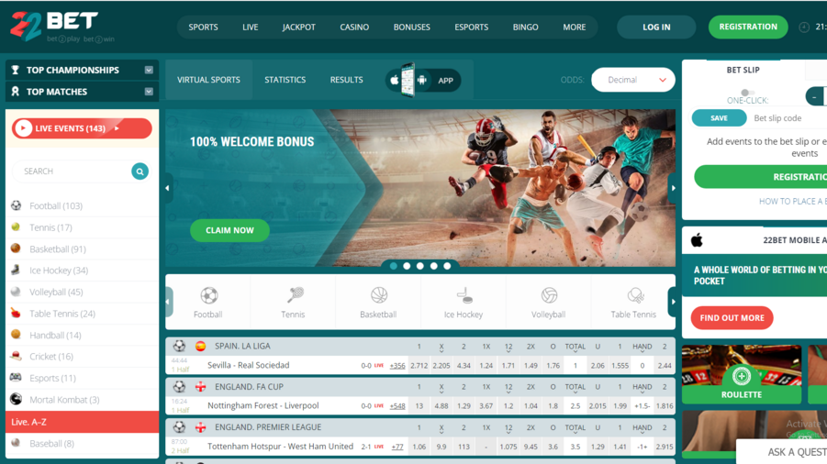The width and height of the screenshot is (827, 464).
Task: Open Live Events (143) list
Action: 82,129
